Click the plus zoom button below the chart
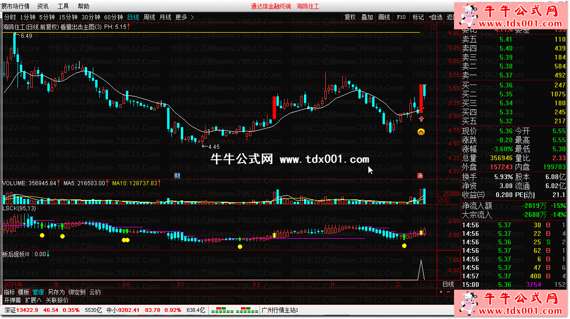The image size is (570, 319). pos(441,292)
